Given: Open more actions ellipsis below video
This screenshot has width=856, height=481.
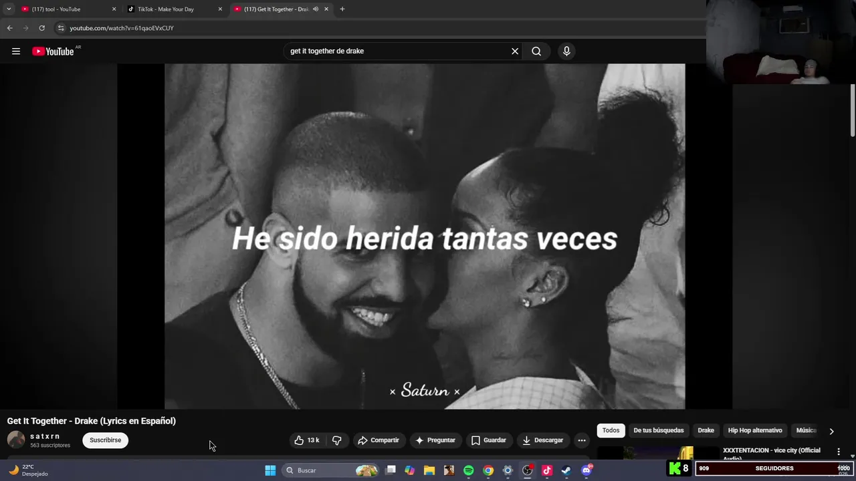Looking at the screenshot, I should coord(582,440).
